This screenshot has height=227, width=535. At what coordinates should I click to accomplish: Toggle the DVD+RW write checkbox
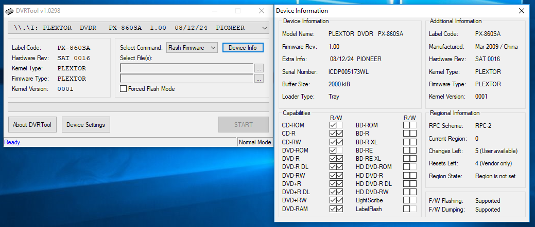point(339,200)
